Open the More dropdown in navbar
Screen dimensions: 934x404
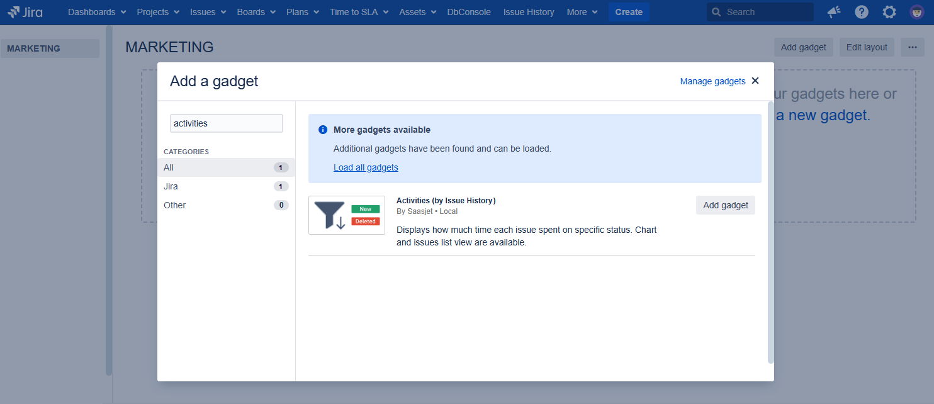582,12
